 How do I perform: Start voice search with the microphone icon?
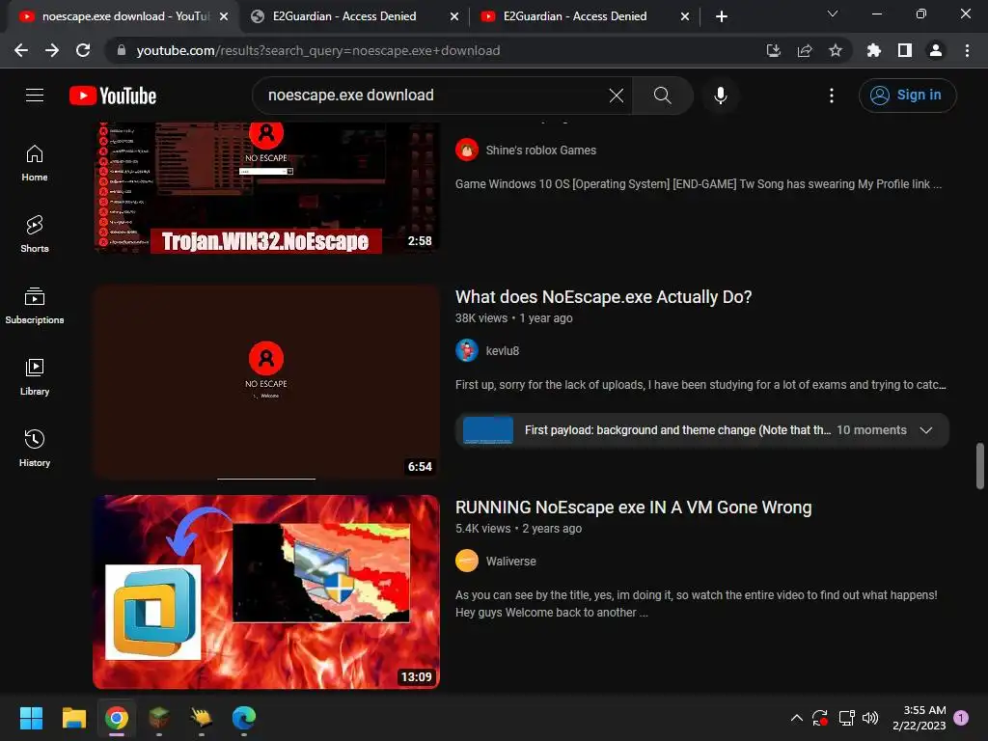click(x=720, y=96)
